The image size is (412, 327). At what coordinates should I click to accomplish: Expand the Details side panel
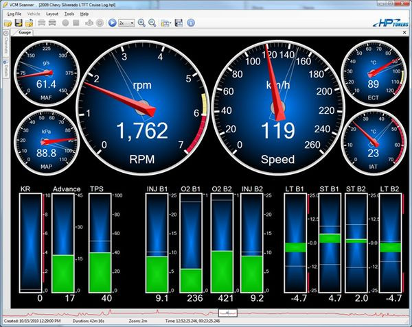[5, 69]
